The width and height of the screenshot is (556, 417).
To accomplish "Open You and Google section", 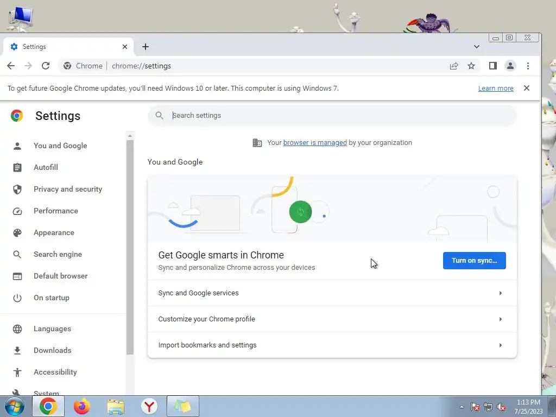I will [60, 146].
